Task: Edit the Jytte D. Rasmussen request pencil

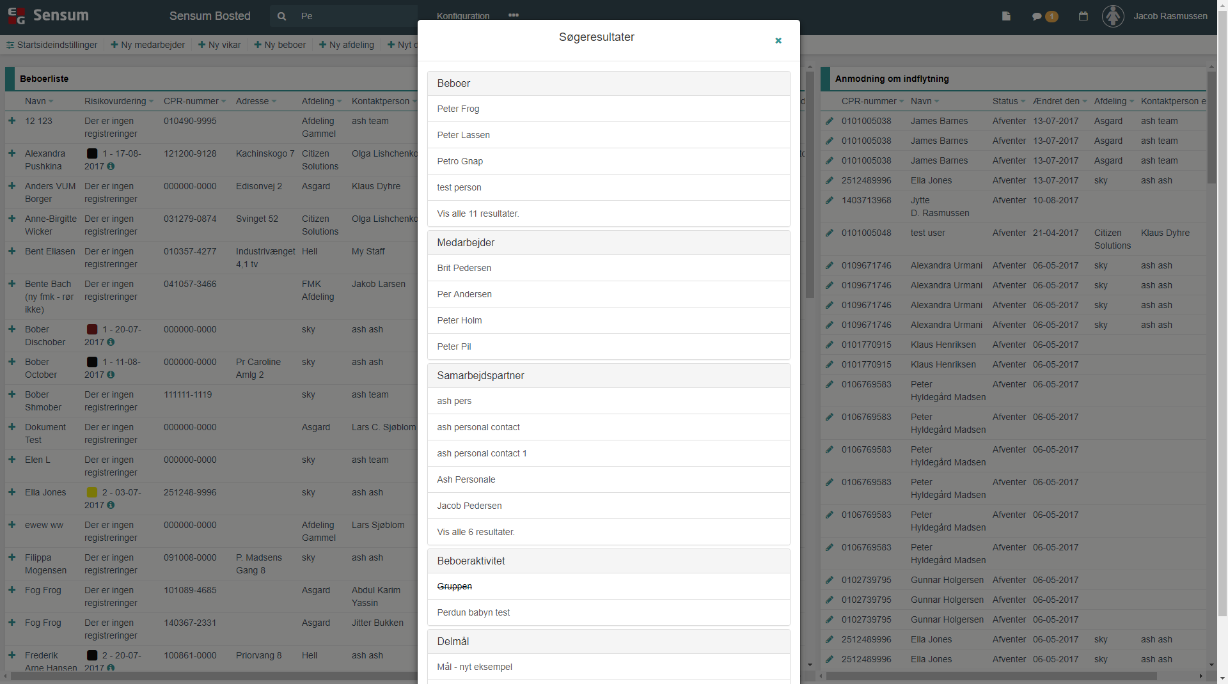Action: pyautogui.click(x=830, y=200)
